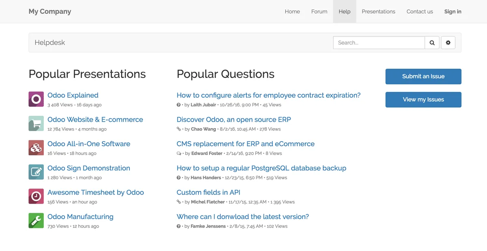Click the magnifying glass search icon
Screen dimensions: 487x251
point(432,42)
